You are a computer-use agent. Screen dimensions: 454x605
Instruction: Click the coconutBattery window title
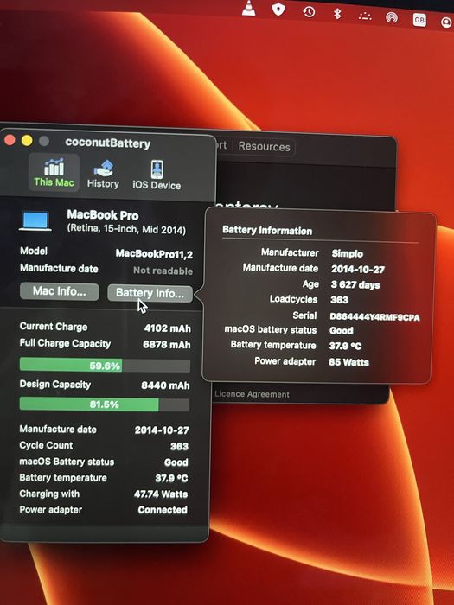tap(108, 143)
